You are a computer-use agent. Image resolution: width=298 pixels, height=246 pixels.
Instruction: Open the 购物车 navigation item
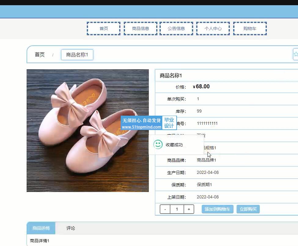(250, 28)
